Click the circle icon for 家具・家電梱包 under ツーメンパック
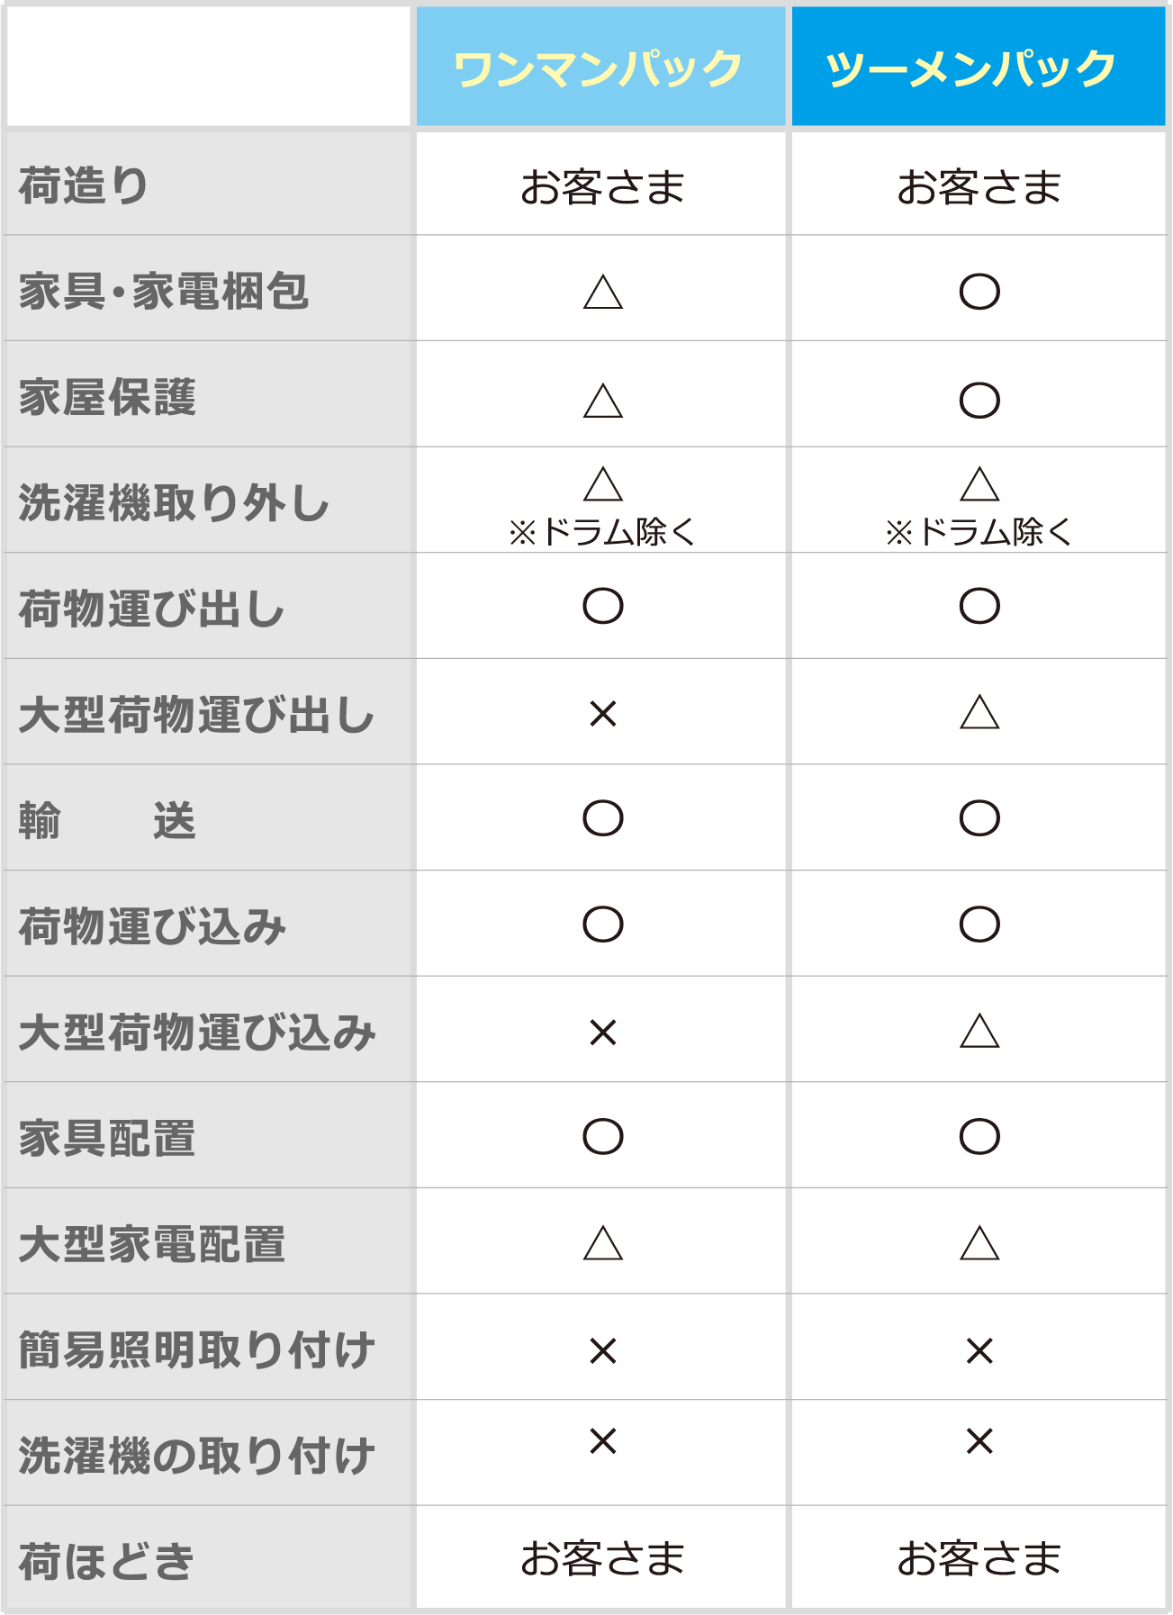1173x1615 pixels. coord(979,292)
